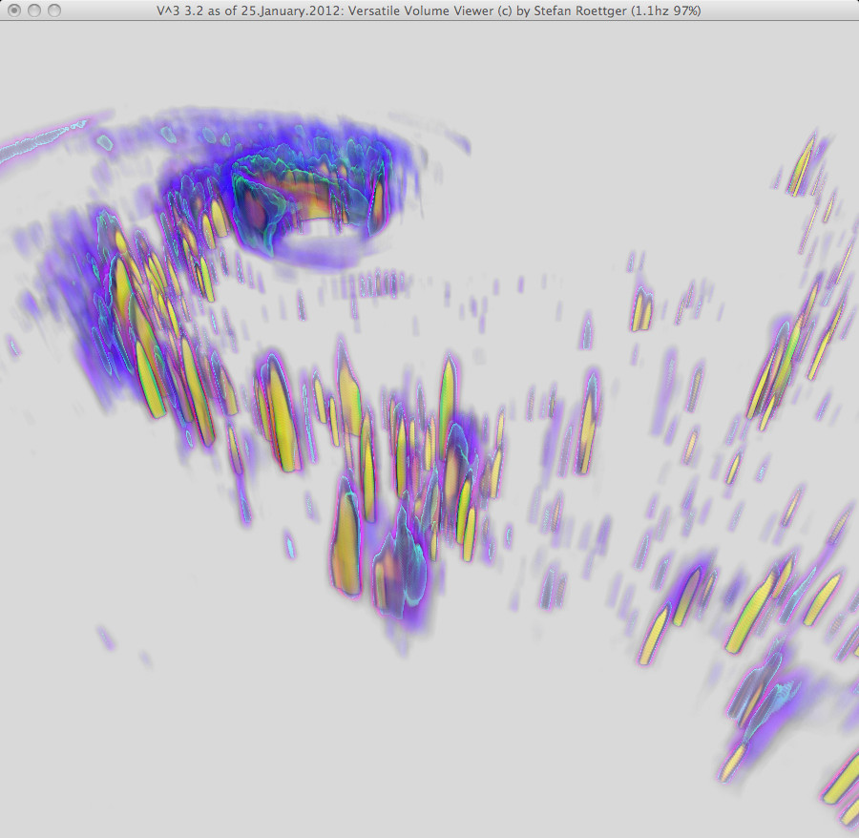Click the pair of yellow spikes right of center
The height and width of the screenshot is (838, 859).
pyautogui.click(x=640, y=312)
